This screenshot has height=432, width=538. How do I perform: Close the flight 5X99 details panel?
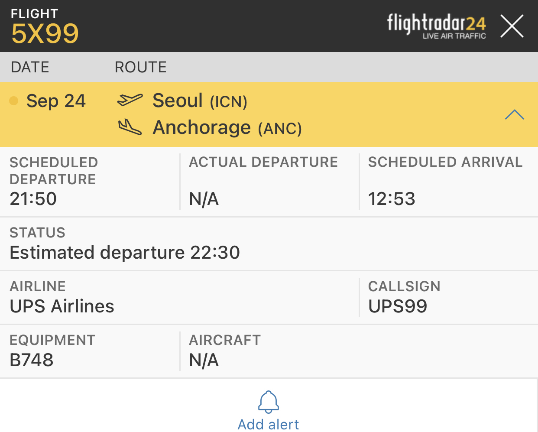coord(512,26)
